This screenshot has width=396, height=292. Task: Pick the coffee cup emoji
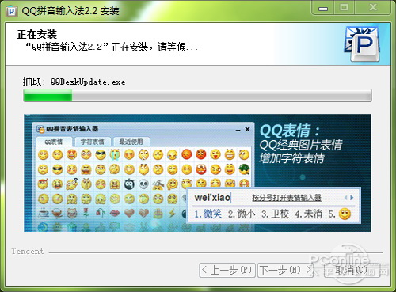point(43,213)
